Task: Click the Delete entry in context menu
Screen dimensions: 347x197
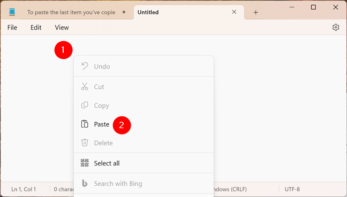Action: pos(144,143)
